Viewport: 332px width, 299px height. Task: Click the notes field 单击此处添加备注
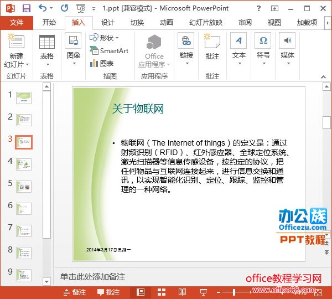(x=92, y=277)
